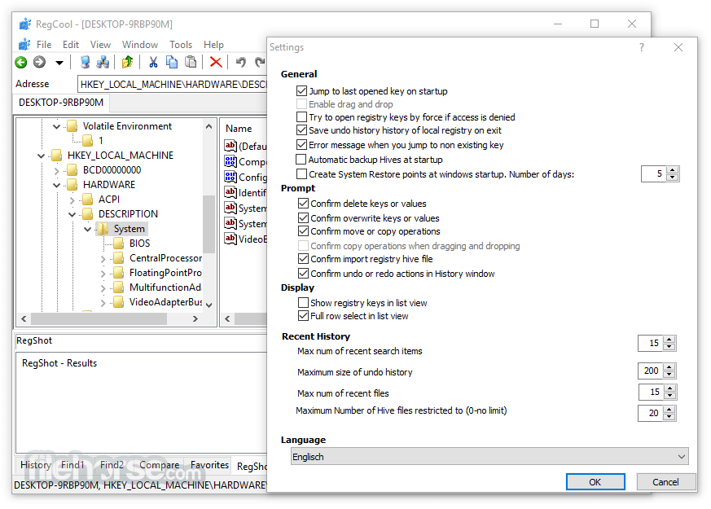Open the File menu
Image resolution: width=711 pixels, height=509 pixels.
point(44,45)
